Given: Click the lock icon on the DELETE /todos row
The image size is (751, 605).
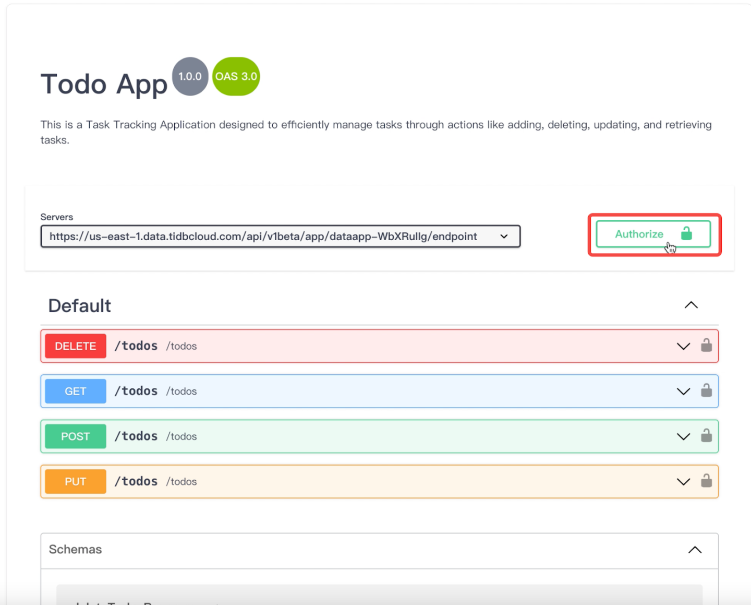Looking at the screenshot, I should 707,346.
